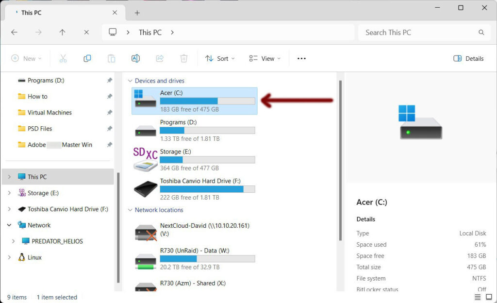Click the Copy icon in toolbar

tap(87, 58)
